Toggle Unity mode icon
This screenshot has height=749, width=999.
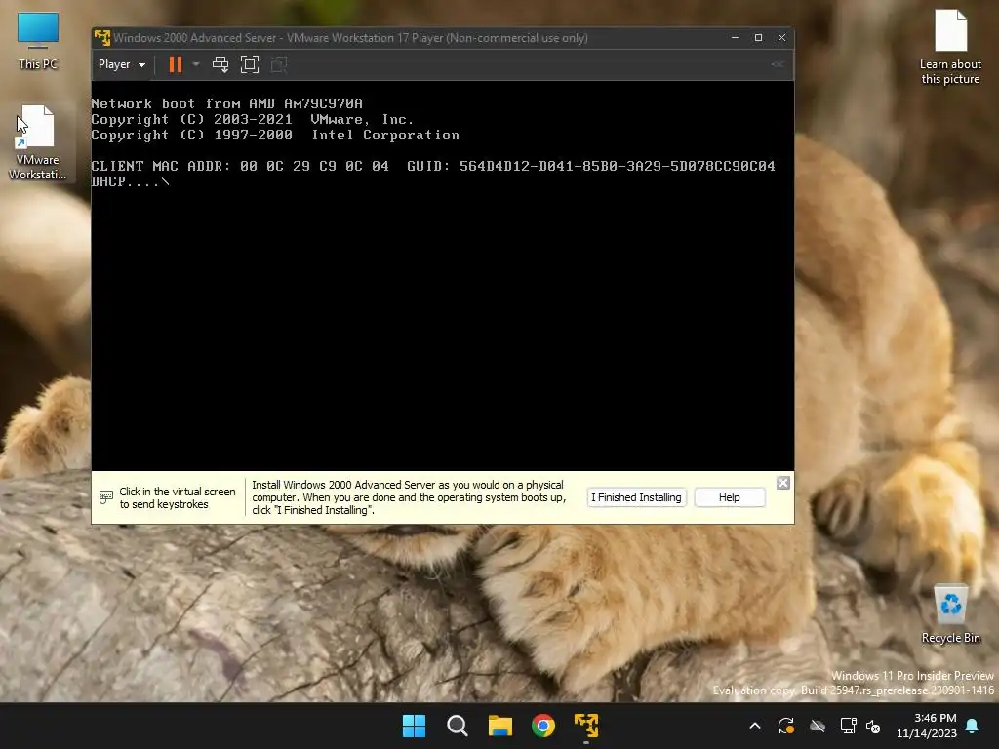pyautogui.click(x=279, y=64)
